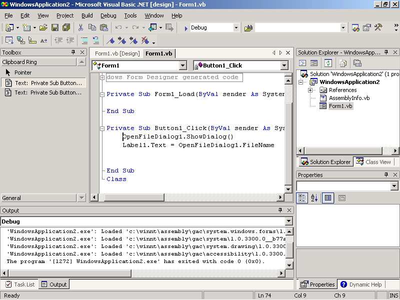Toggle auto-hide pin on Output panel

[x=280, y=210]
